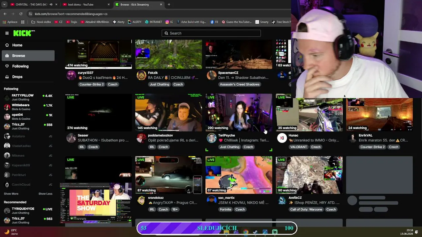Open zurys1337's stream thumbnail
422x237 pixels.
click(x=98, y=54)
